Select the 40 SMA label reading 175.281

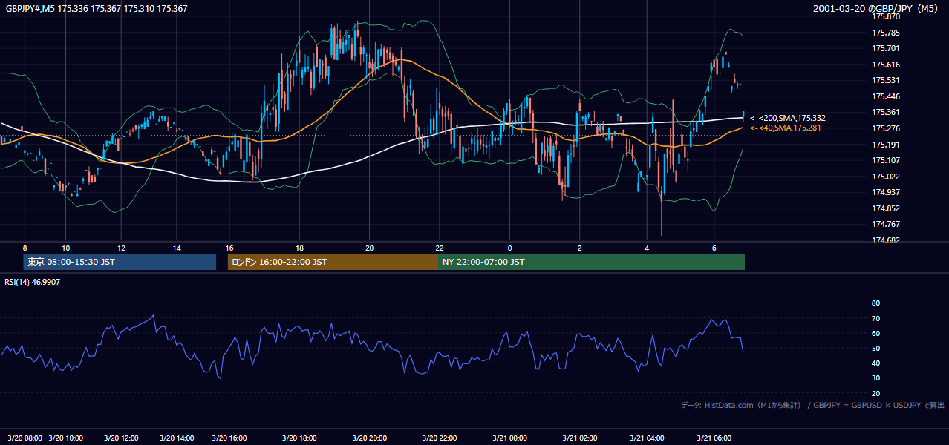[x=787, y=128]
